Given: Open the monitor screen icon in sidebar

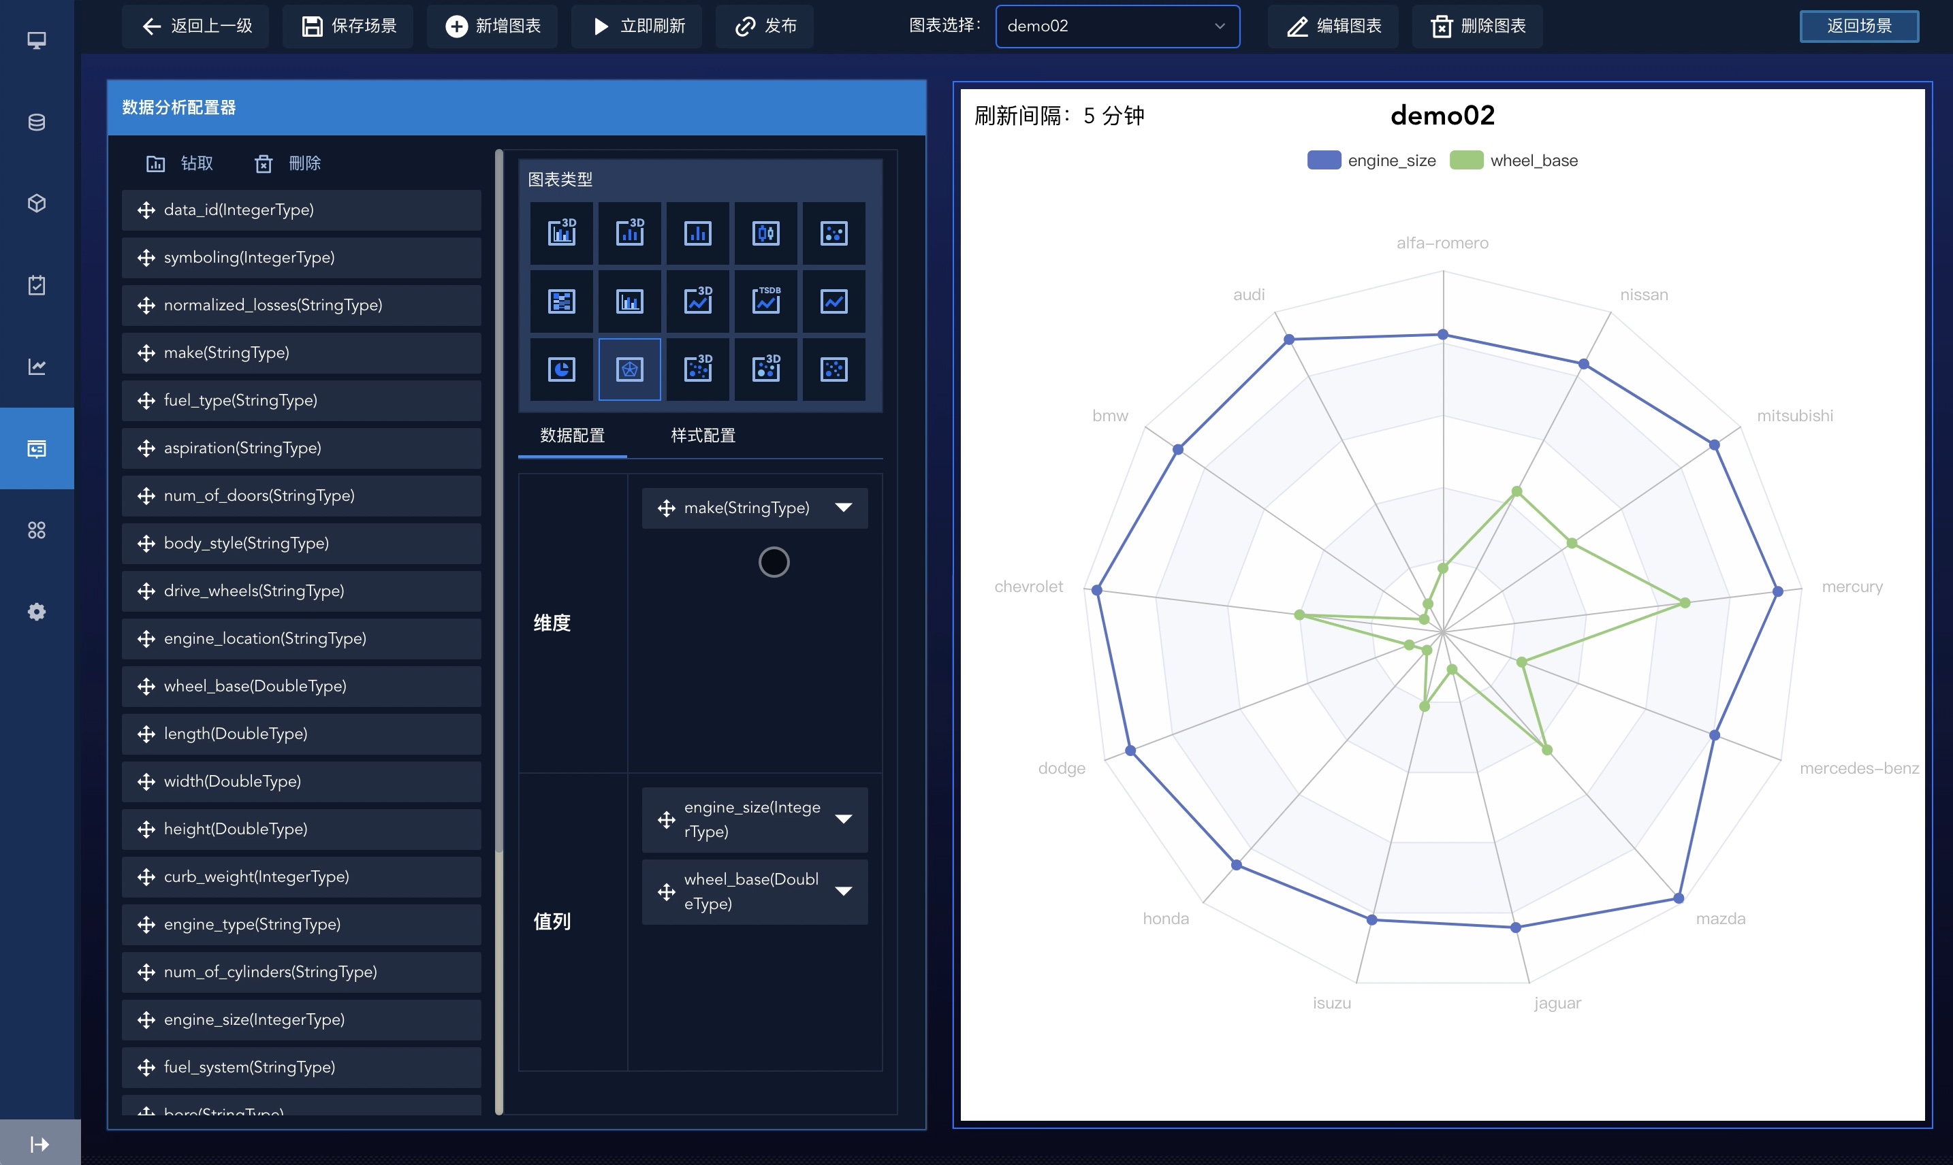Looking at the screenshot, I should tap(36, 40).
